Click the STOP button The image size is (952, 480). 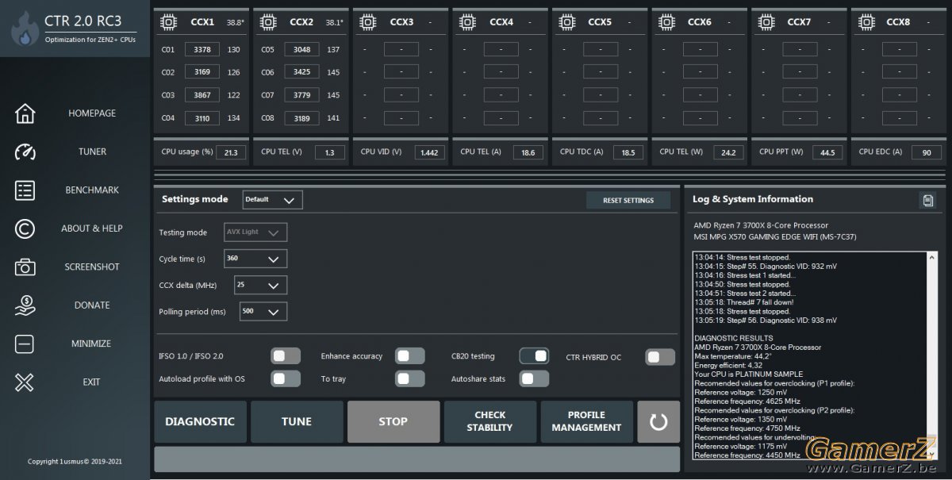pyautogui.click(x=393, y=421)
